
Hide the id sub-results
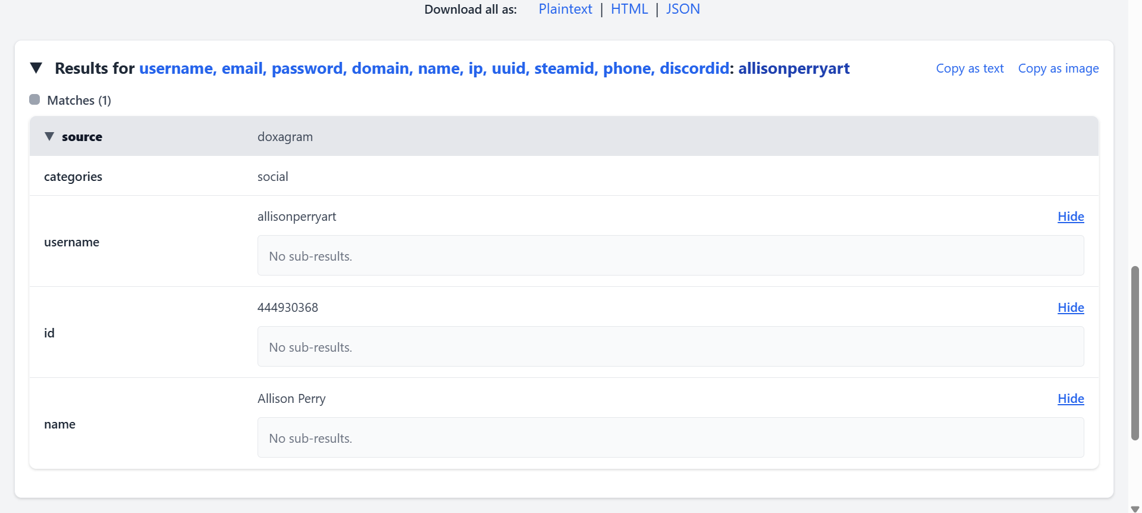click(x=1070, y=308)
